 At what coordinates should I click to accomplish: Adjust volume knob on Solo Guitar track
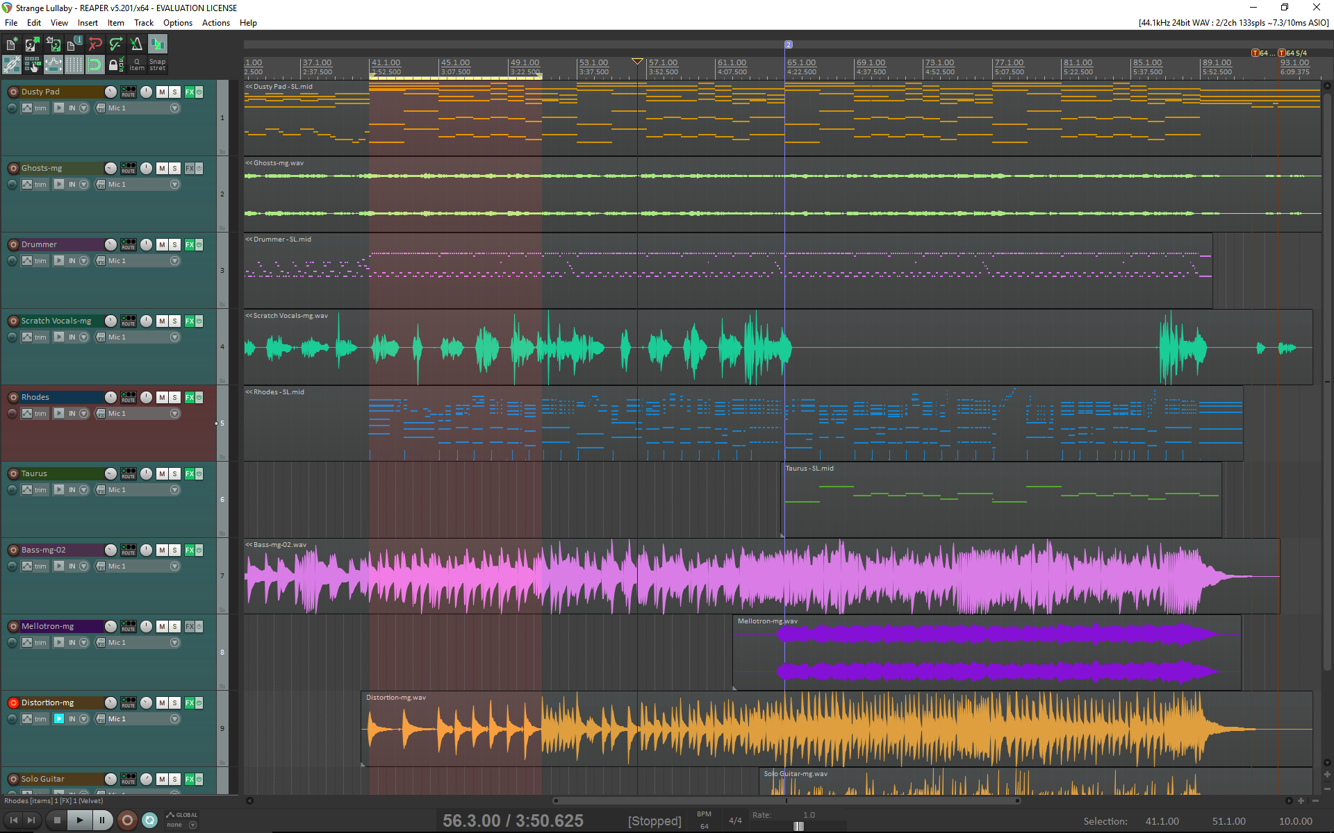111,779
